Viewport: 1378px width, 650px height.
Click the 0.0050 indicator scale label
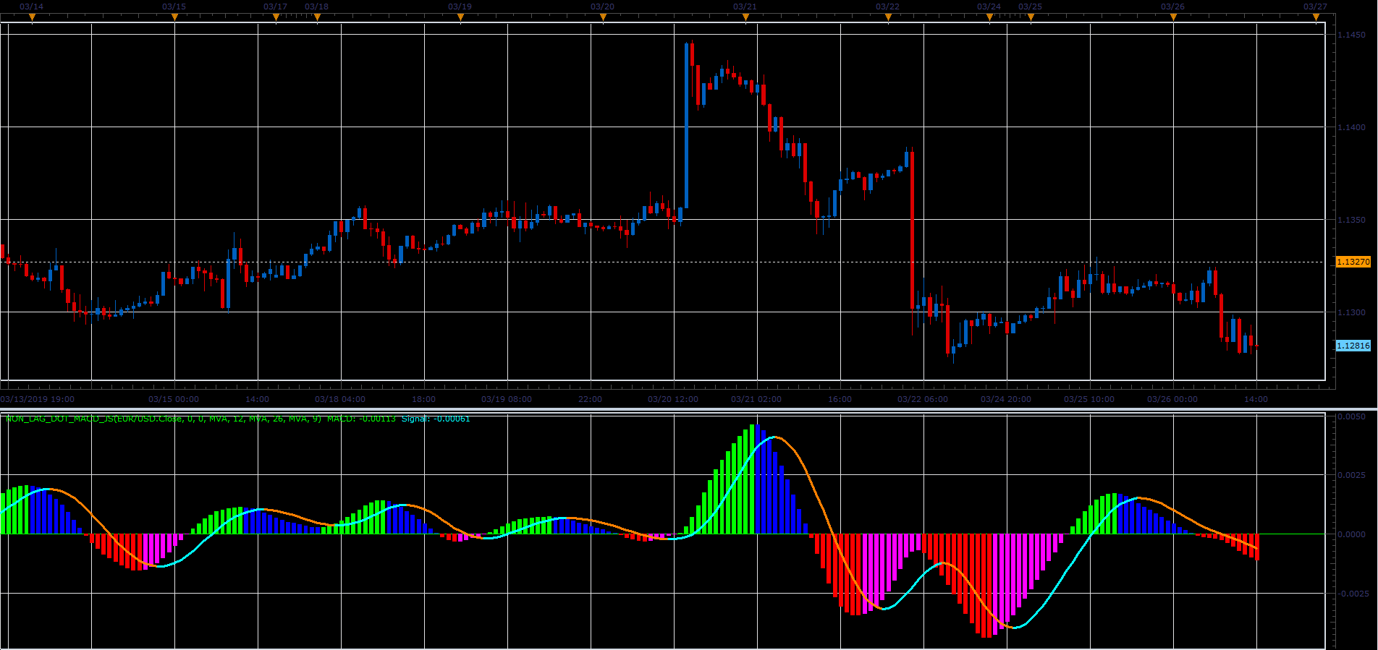point(1352,416)
